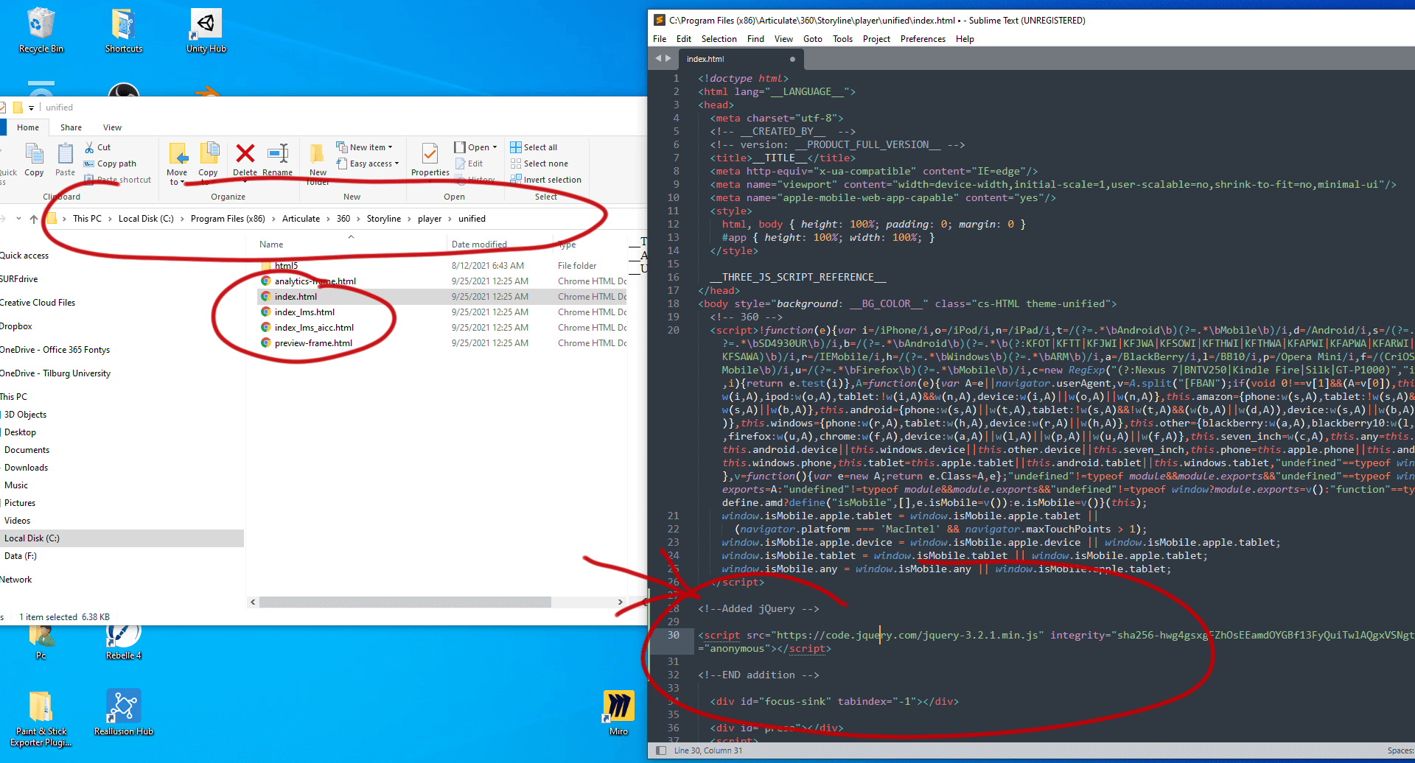Open the Miro desktop icon
This screenshot has width=1415, height=763.
[x=618, y=711]
